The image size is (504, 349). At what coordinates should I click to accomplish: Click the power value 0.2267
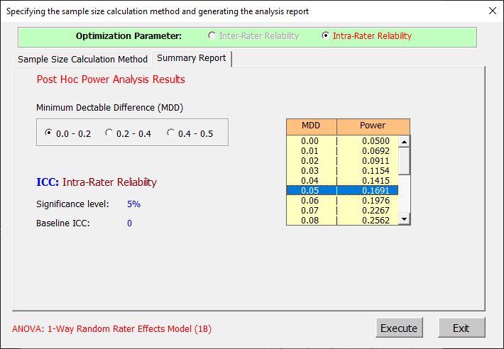pos(376,211)
